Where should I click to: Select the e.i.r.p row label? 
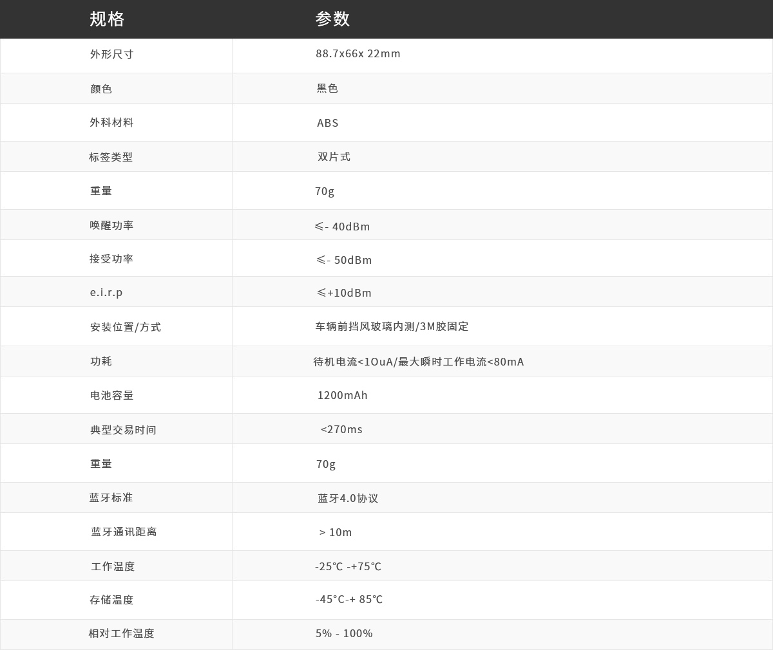106,292
